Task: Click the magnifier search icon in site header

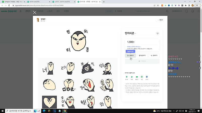Action: pos(167,11)
